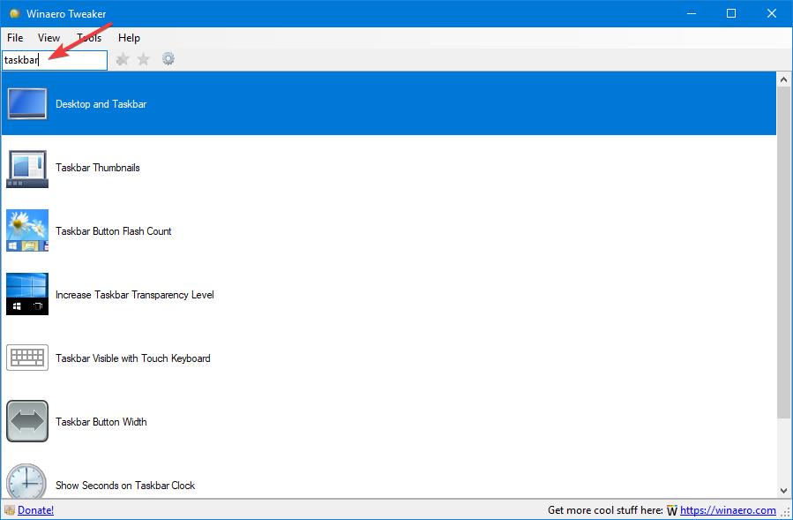The image size is (793, 520).
Task: Open the Tools menu
Action: [x=89, y=38]
